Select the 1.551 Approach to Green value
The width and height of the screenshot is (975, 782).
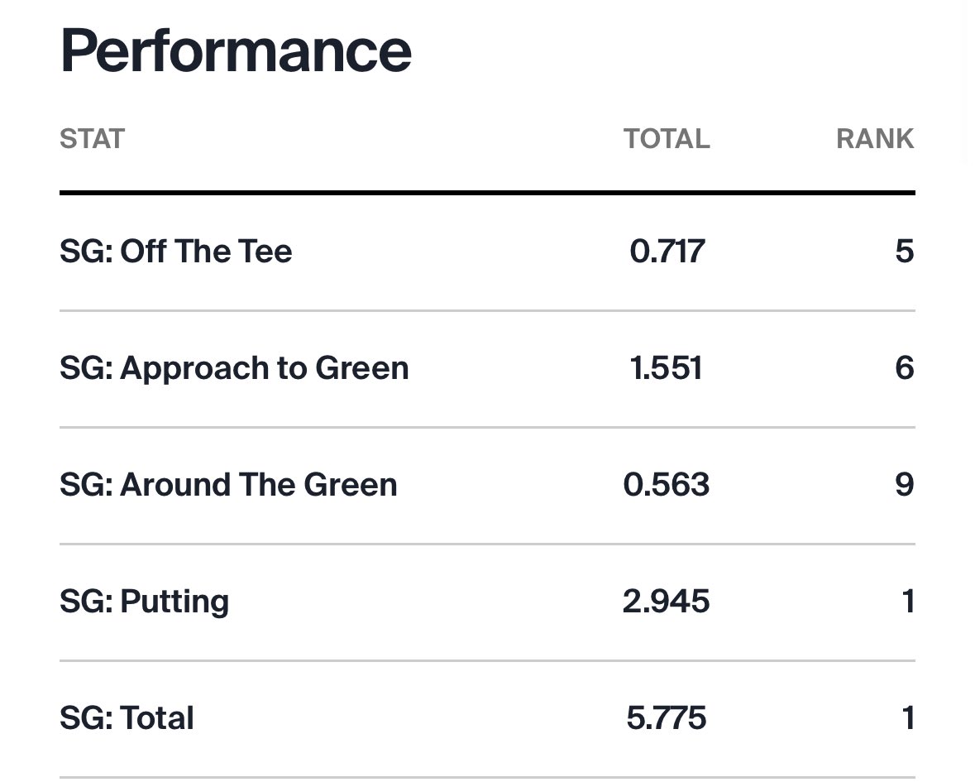[667, 368]
